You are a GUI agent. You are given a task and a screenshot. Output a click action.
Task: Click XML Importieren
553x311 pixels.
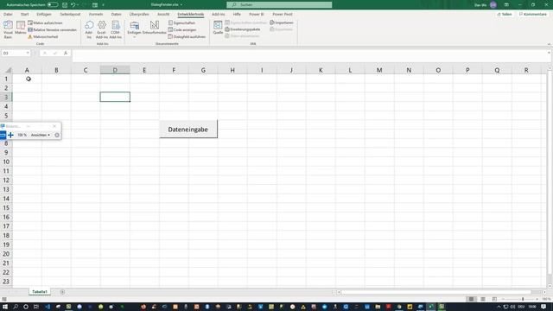[x=282, y=22]
